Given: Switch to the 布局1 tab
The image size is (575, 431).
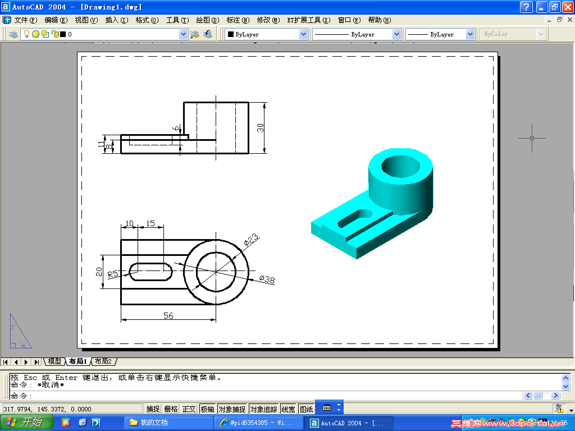Looking at the screenshot, I should (77, 361).
